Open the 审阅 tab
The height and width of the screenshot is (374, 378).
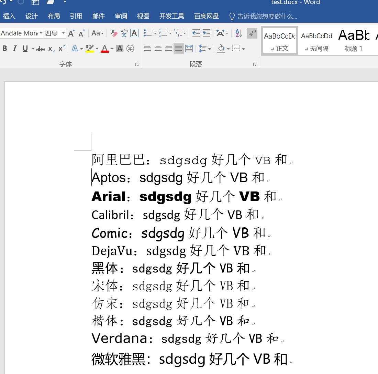(x=121, y=16)
